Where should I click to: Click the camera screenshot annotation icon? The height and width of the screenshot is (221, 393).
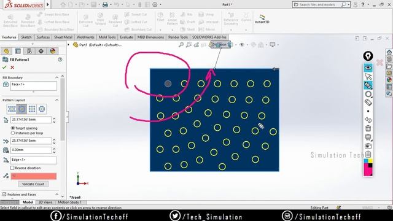pos(368,145)
